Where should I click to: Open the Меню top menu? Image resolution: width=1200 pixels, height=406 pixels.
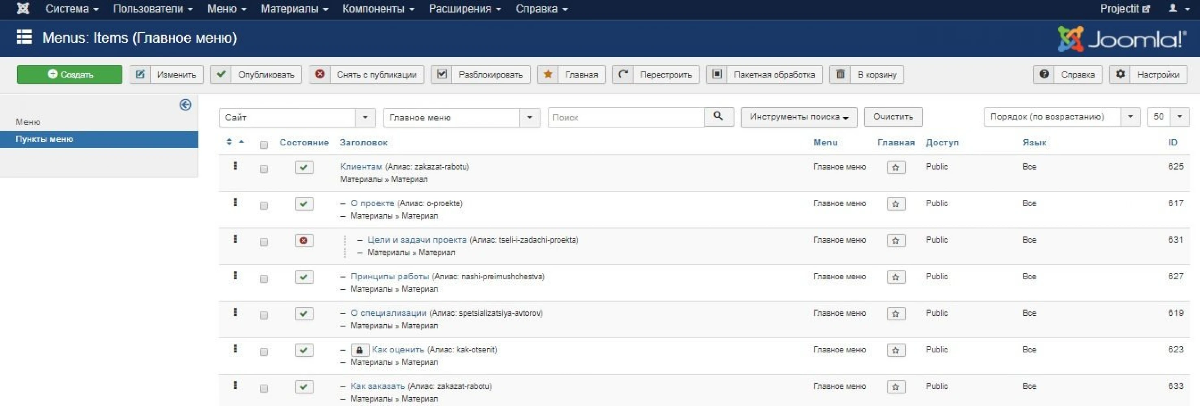tap(226, 9)
